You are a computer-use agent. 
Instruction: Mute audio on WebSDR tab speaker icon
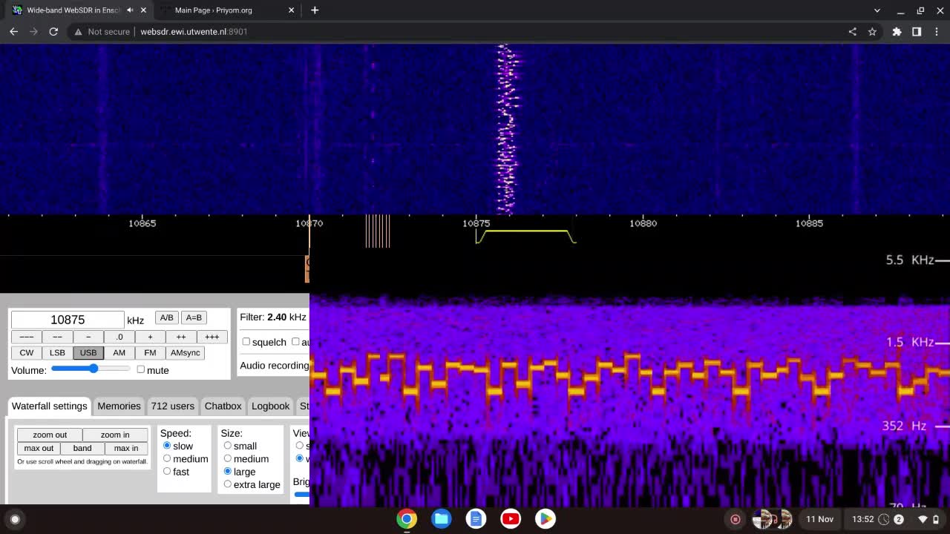tap(130, 10)
